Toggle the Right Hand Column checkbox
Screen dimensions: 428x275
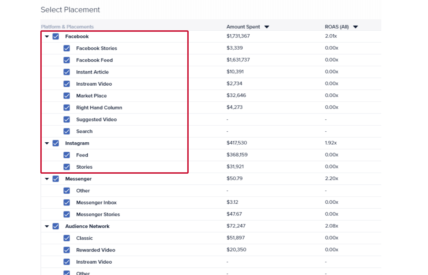[x=67, y=107]
